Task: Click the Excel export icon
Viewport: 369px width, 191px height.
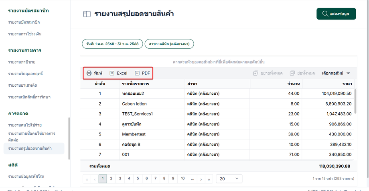Action: point(112,73)
